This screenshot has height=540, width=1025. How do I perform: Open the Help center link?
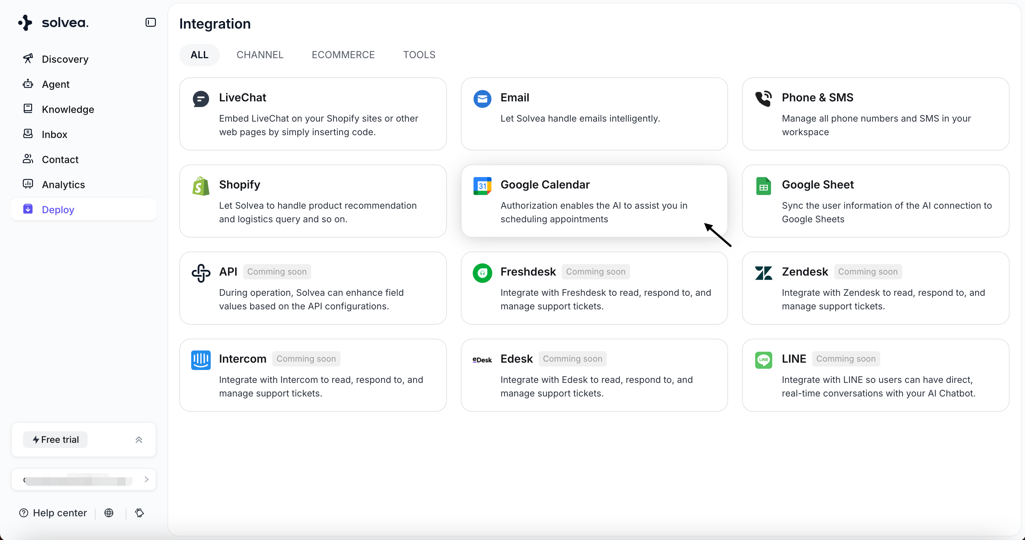[53, 513]
